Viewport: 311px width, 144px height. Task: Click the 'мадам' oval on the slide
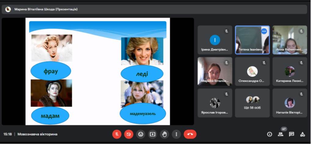coord(50,116)
